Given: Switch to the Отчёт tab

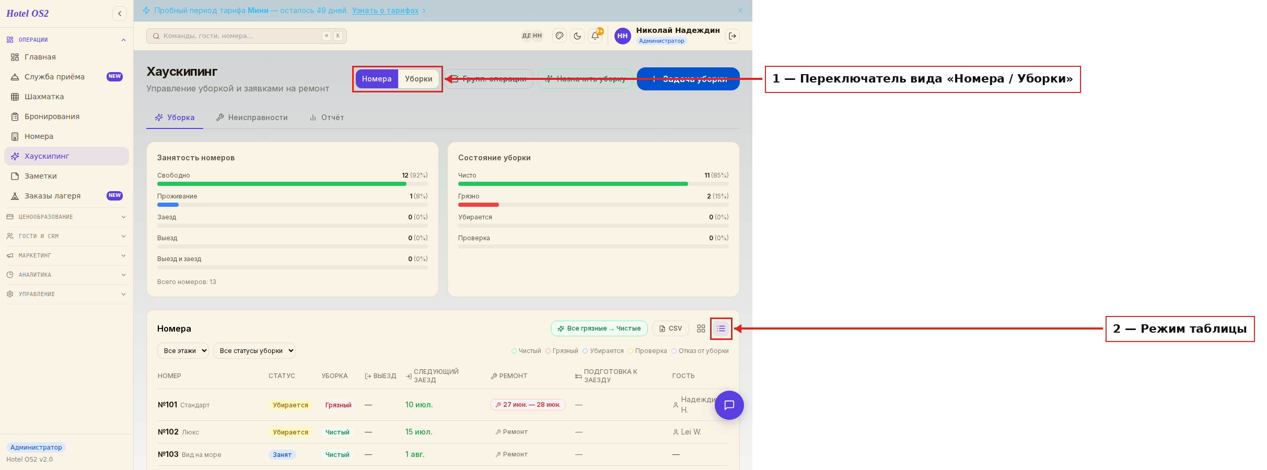Looking at the screenshot, I should (327, 118).
